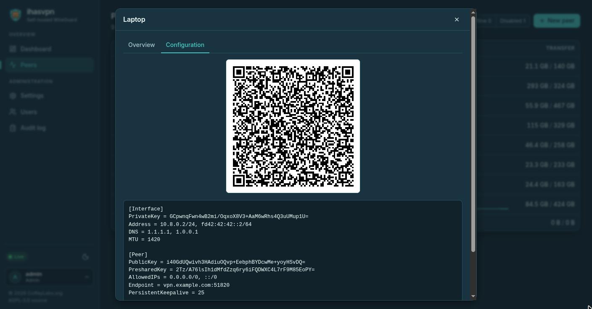Open Peers from the sidebar

(x=50, y=65)
